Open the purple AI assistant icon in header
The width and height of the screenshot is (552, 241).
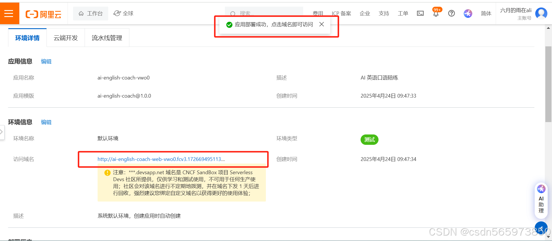pyautogui.click(x=468, y=14)
